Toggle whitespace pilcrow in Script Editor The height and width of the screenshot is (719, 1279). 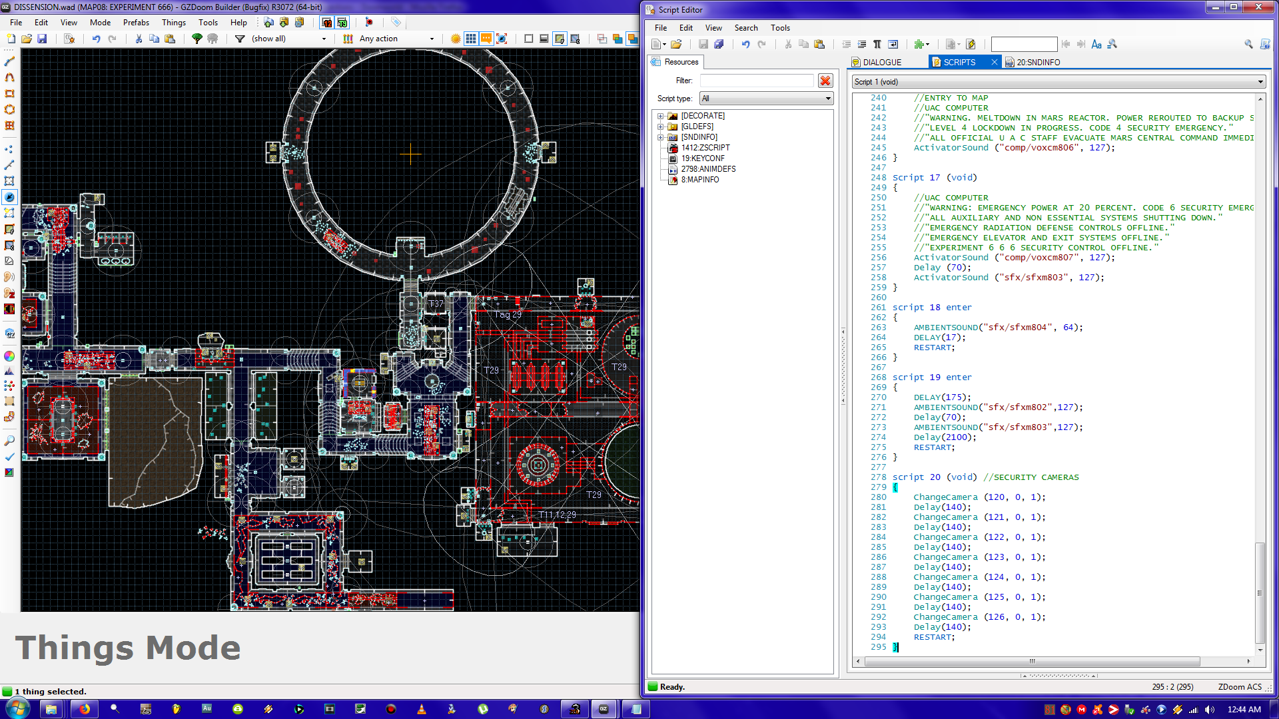[x=877, y=44]
